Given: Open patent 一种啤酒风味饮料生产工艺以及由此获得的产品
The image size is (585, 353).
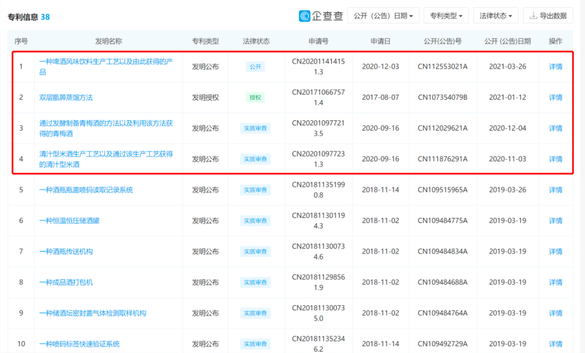Looking at the screenshot, I should pyautogui.click(x=106, y=66).
